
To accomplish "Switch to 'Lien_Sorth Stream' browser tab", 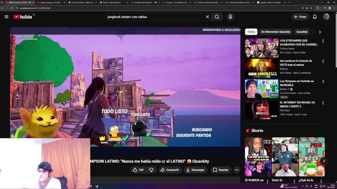I will [82, 2].
